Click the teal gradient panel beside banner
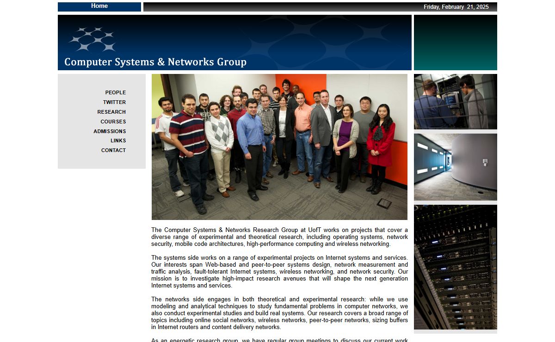 tap(455, 43)
